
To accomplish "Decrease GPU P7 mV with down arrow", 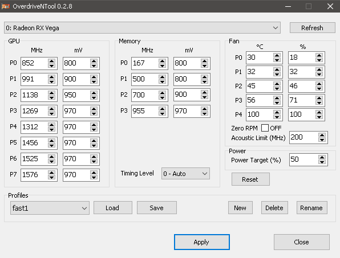I will pyautogui.click(x=94, y=177).
